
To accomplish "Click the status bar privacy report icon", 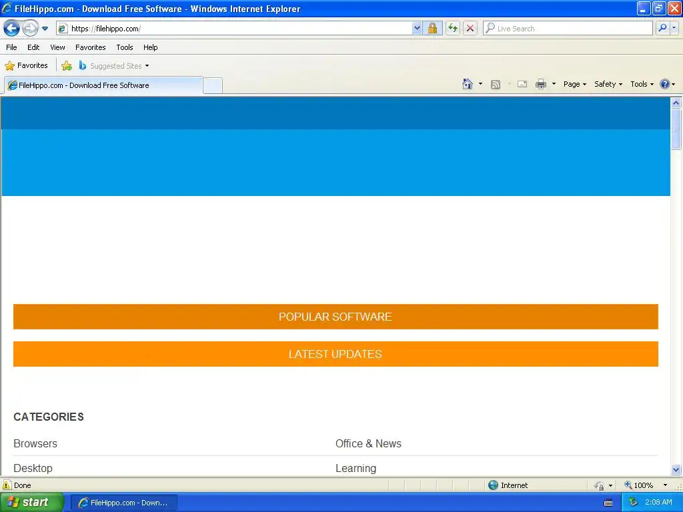I will [x=600, y=485].
